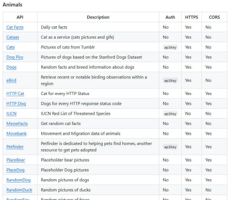Click the apiKey tag in eBird row

(170, 80)
